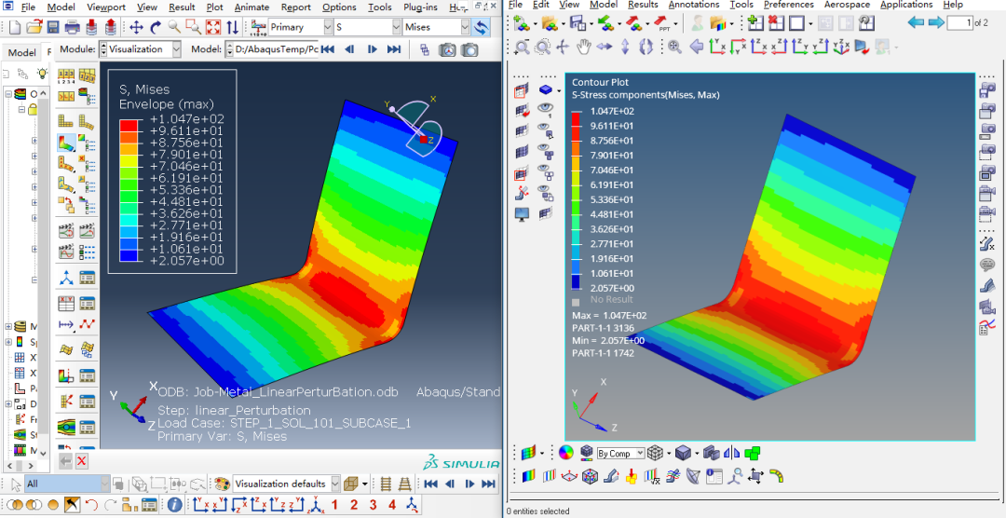Set HyperView to XY top view
Screen dimensions: 1006x518
click(x=718, y=47)
